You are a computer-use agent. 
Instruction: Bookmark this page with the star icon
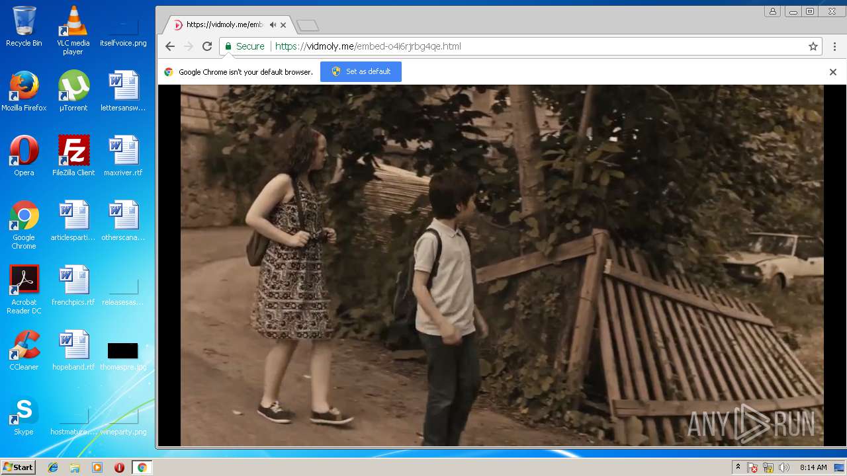tap(813, 46)
